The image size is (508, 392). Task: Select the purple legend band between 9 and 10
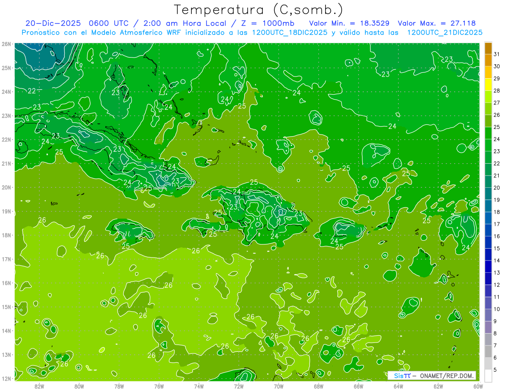point(488,315)
